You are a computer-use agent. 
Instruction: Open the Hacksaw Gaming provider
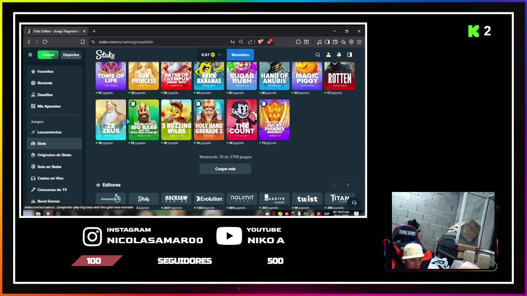(176, 199)
